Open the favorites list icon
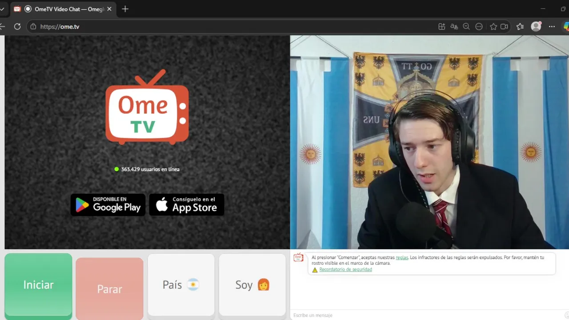 click(521, 27)
